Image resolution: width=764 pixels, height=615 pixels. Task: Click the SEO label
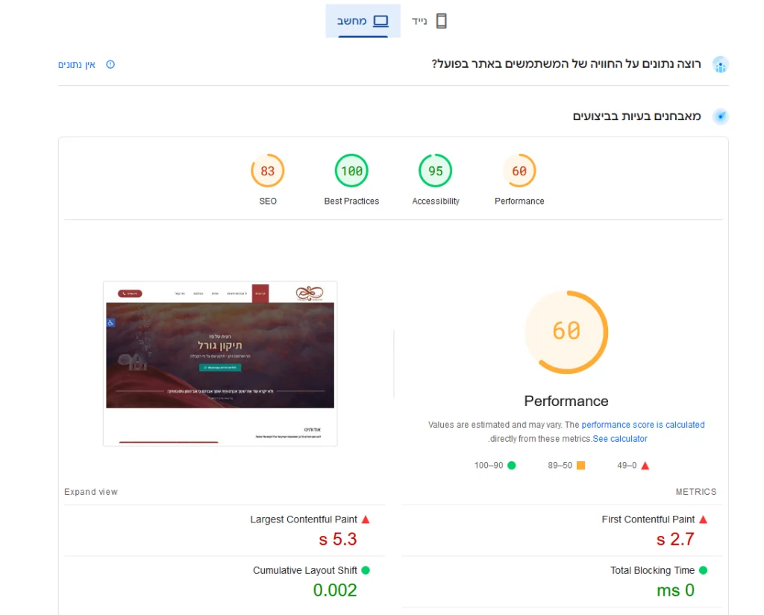[x=268, y=202]
